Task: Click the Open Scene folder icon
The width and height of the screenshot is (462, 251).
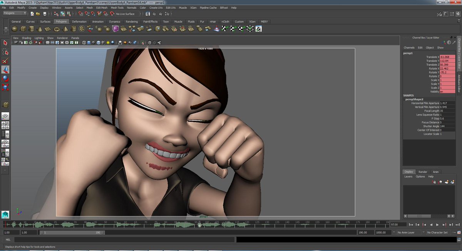Action: (38, 13)
